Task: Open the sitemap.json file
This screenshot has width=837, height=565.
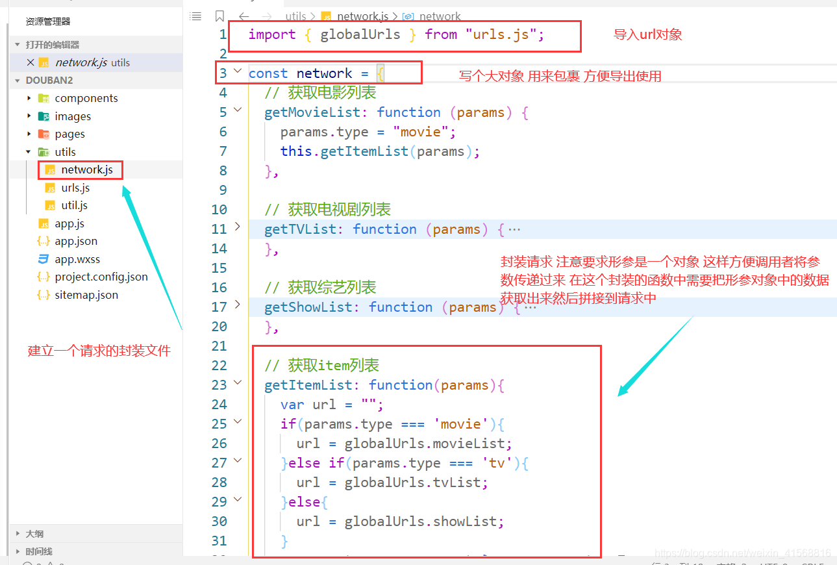Action: click(x=86, y=295)
